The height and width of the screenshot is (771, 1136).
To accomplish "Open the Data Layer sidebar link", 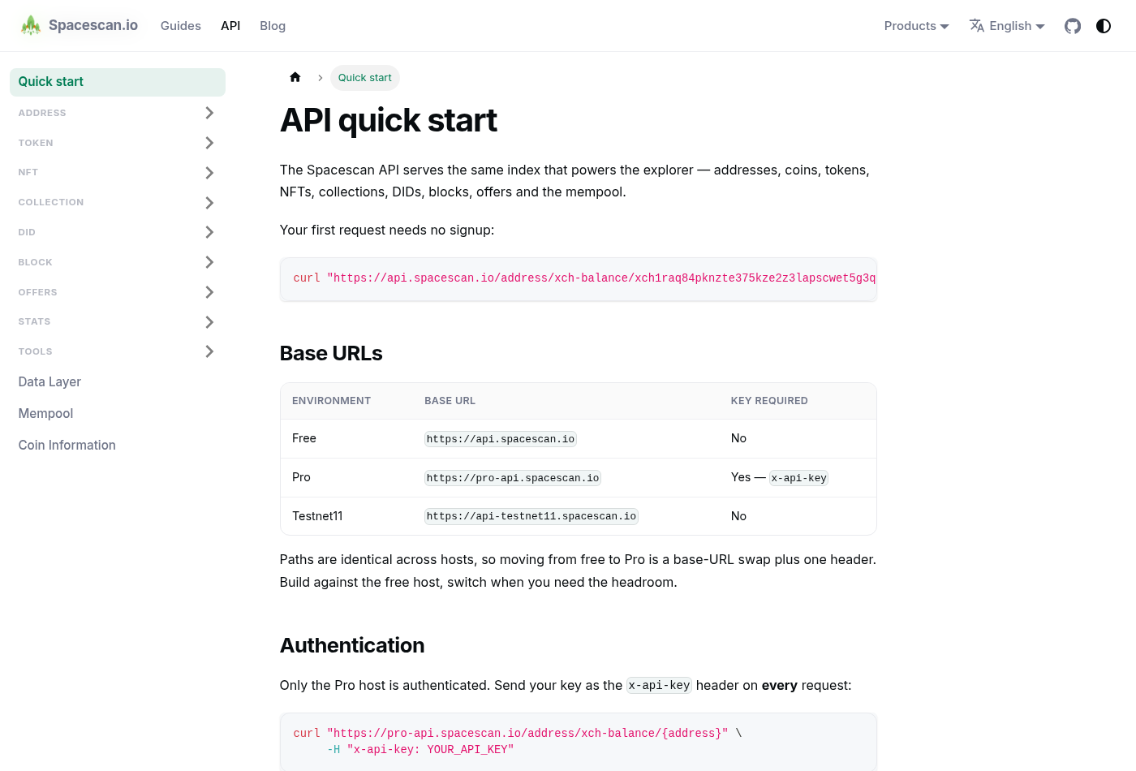I will pyautogui.click(x=49, y=382).
